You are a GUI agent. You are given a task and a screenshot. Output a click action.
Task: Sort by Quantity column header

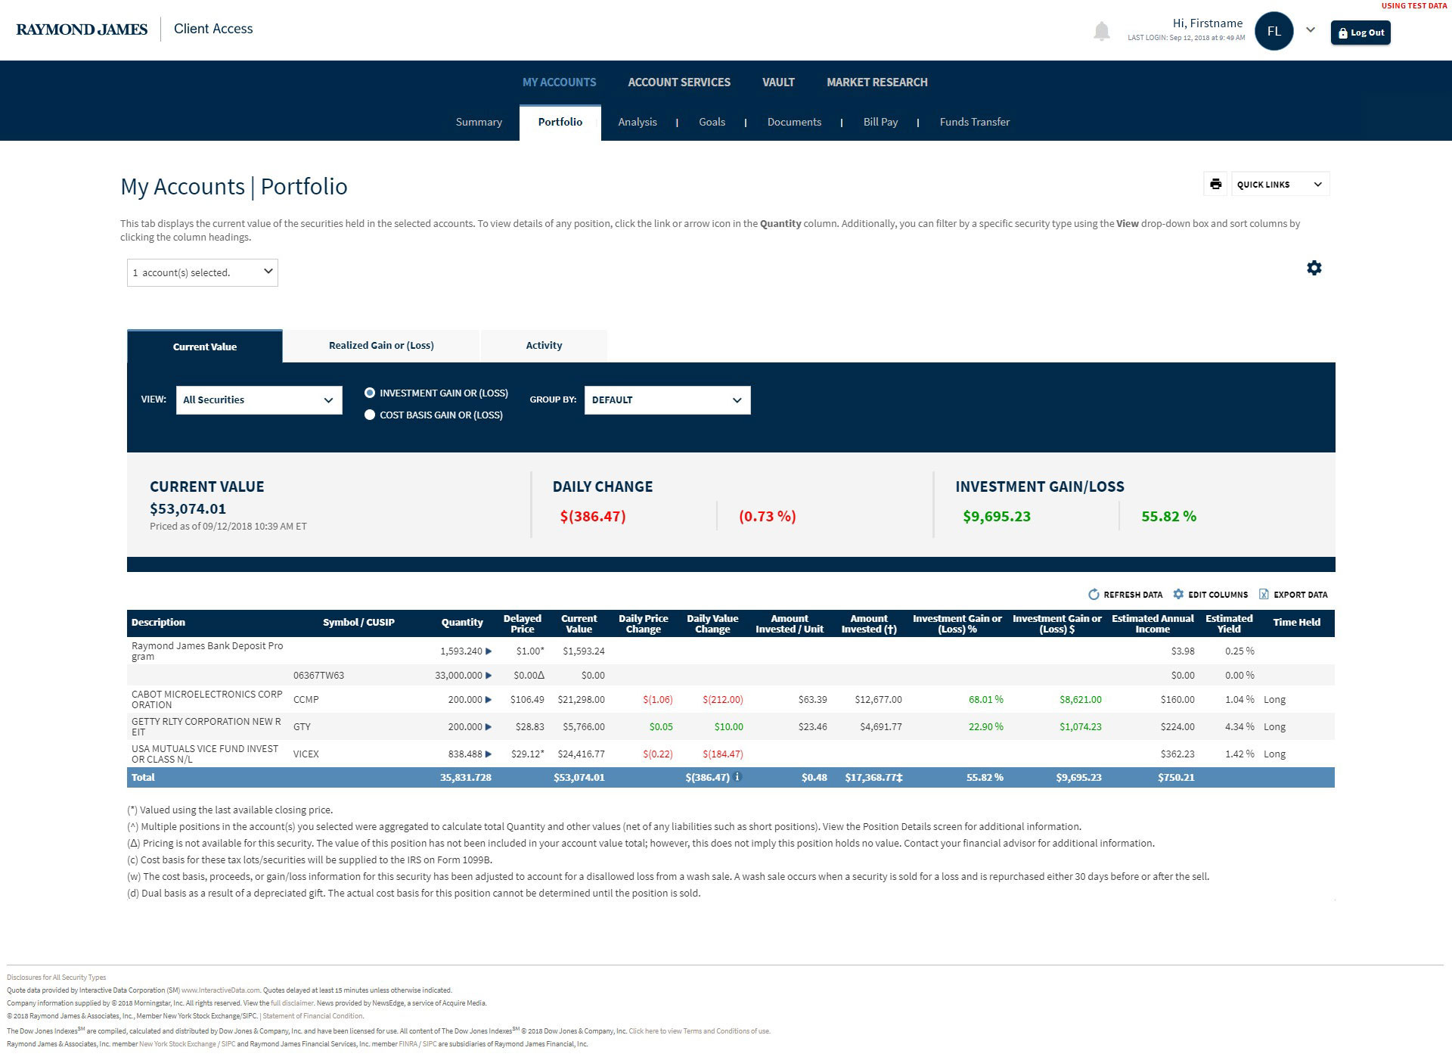pos(462,623)
